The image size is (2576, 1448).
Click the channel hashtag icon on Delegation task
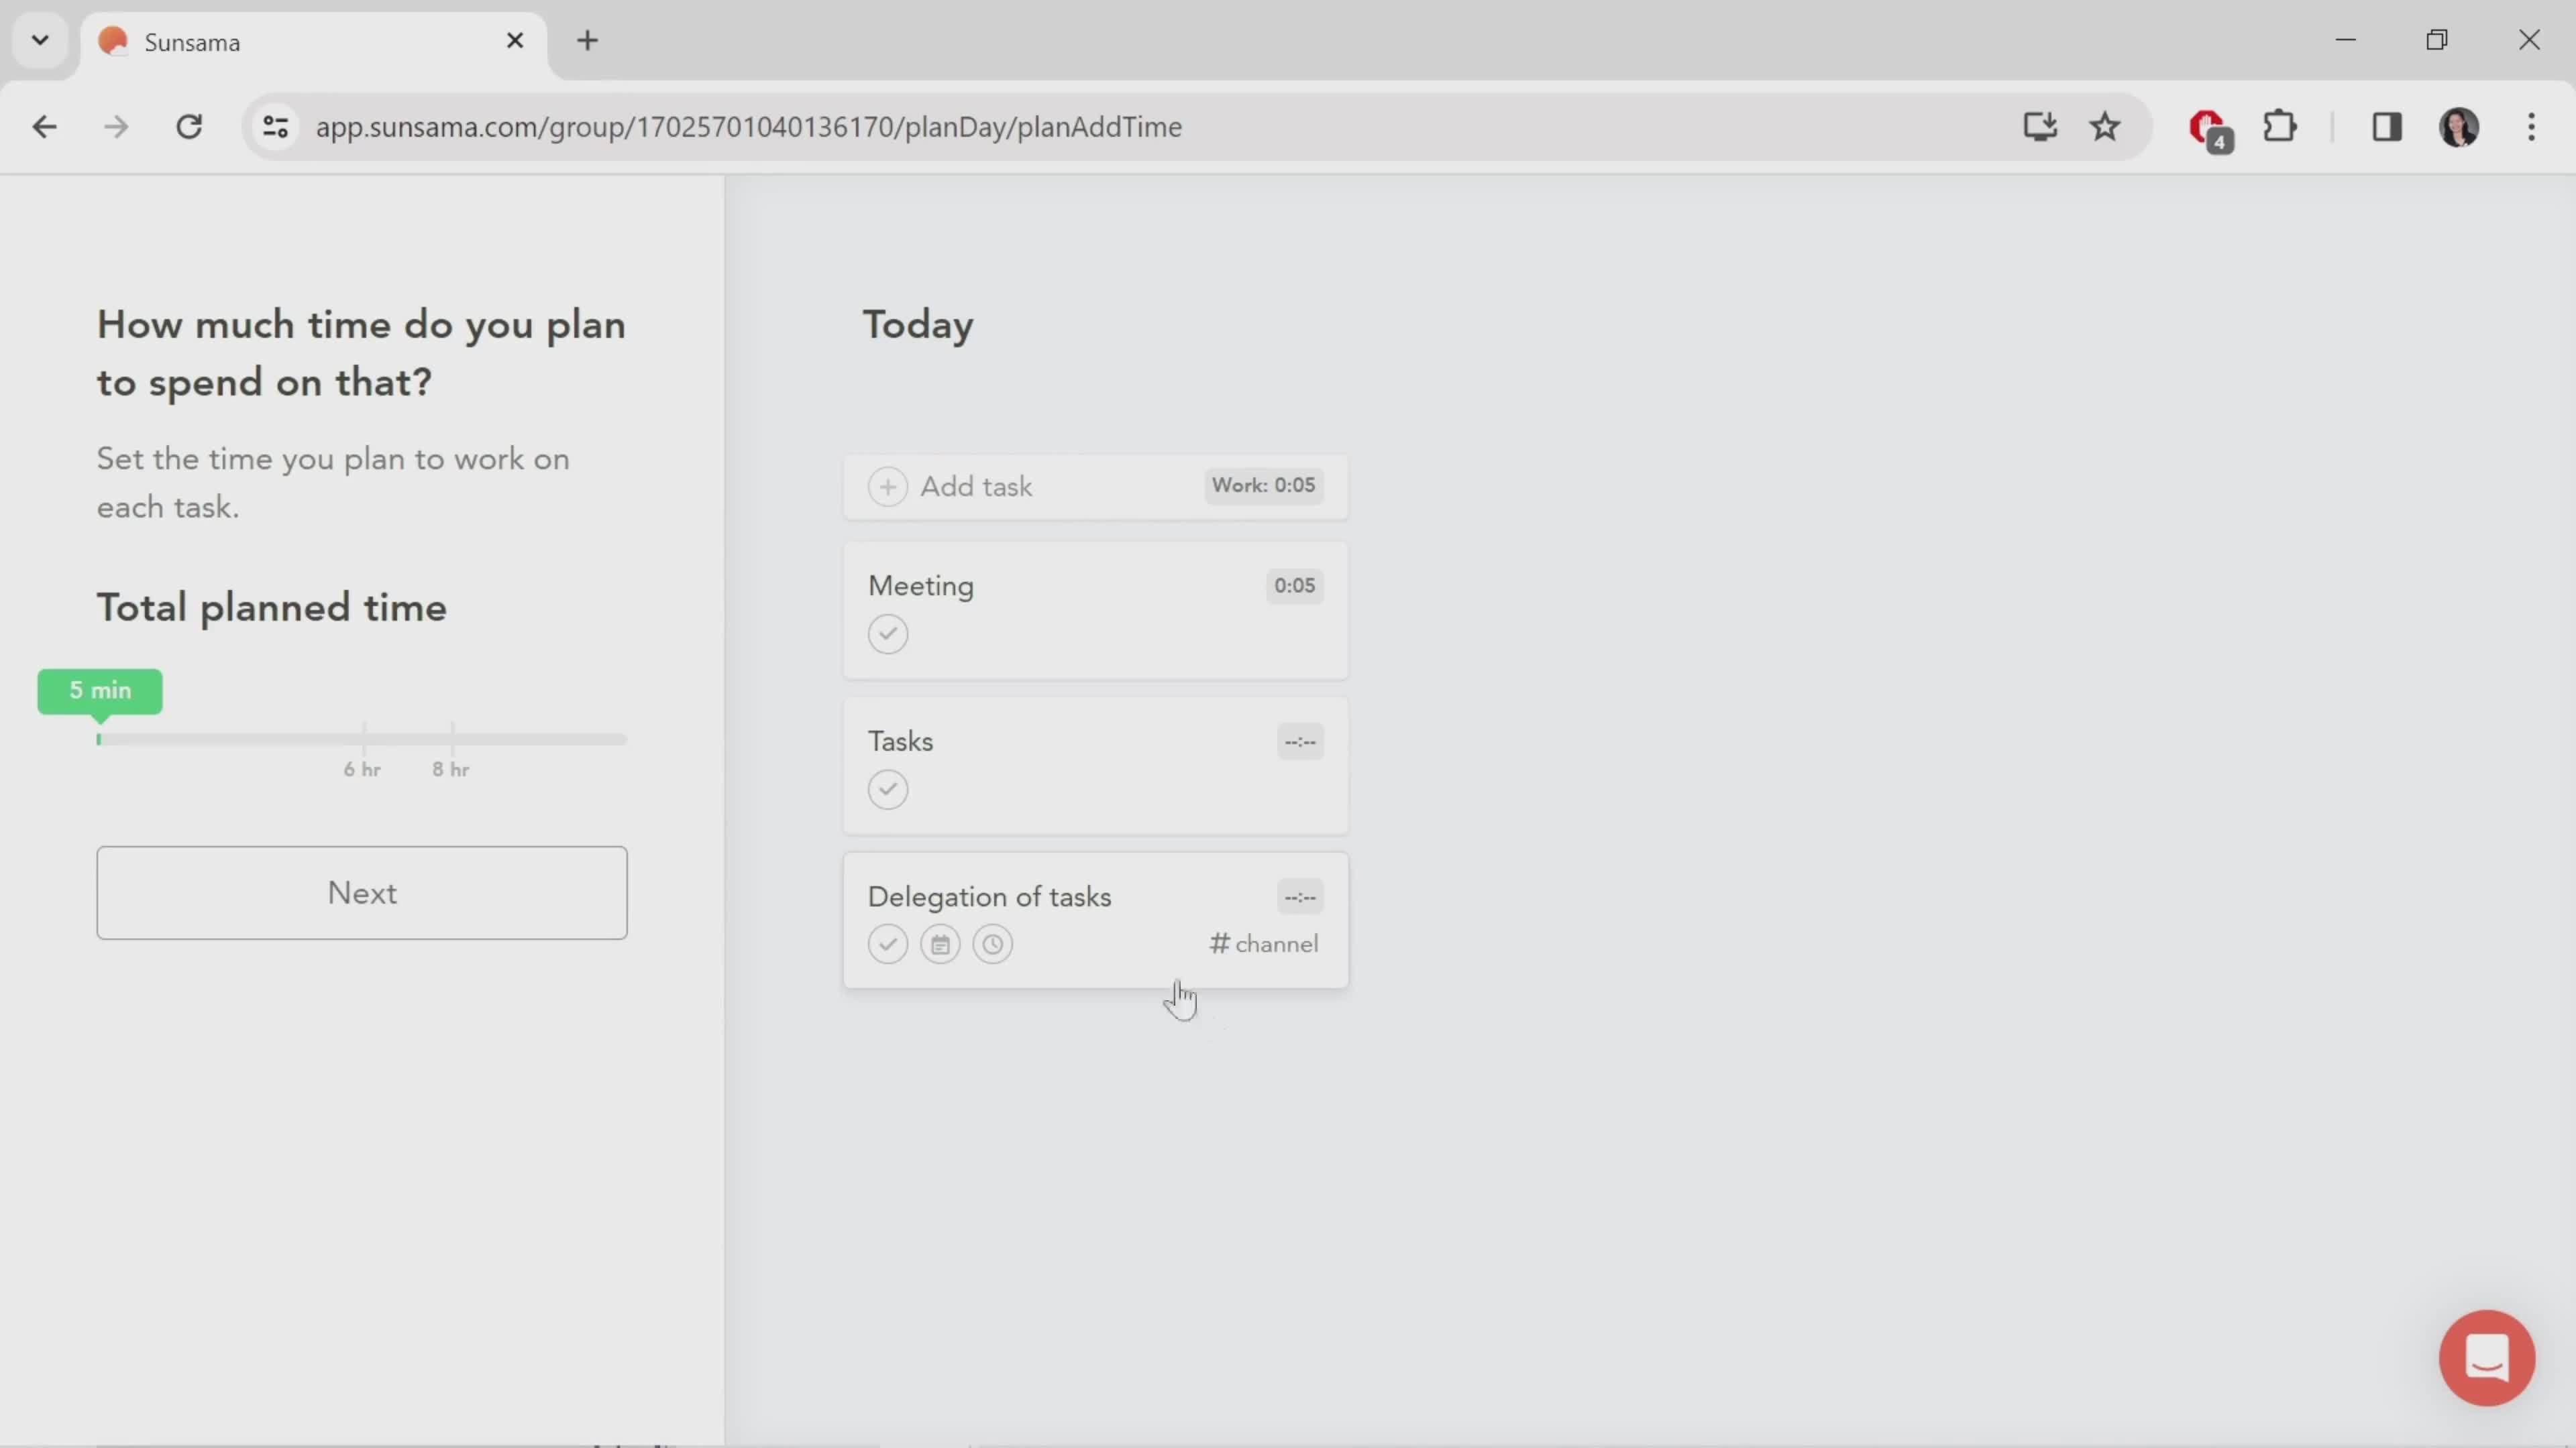click(x=1219, y=943)
